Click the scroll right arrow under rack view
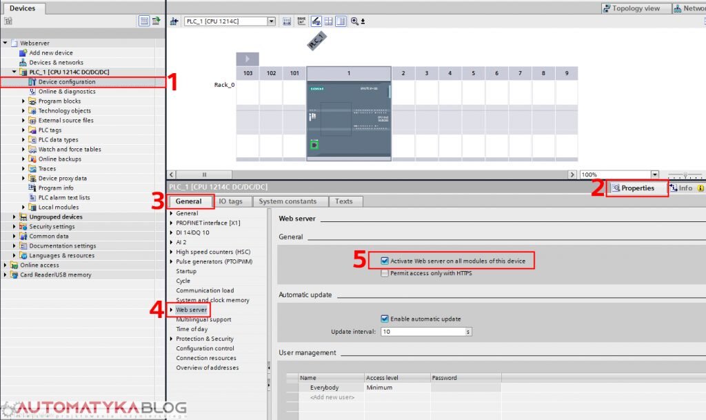The height and width of the screenshot is (420, 706). 572,174
